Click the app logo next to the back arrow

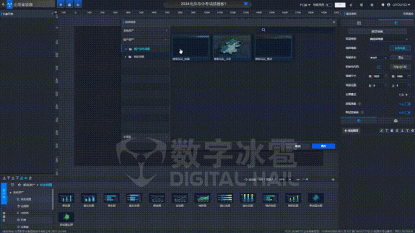click(10, 5)
